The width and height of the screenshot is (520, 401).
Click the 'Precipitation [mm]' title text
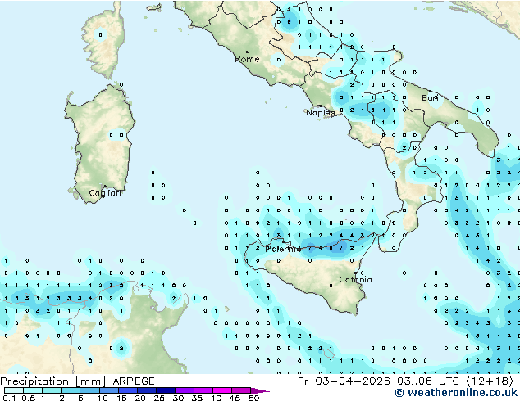[x=53, y=381]
